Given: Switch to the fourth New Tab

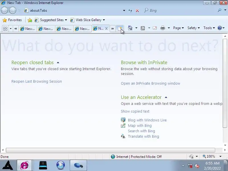Looking at the screenshot, I should (82, 29).
